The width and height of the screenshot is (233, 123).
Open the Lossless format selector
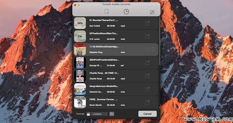pos(99,114)
